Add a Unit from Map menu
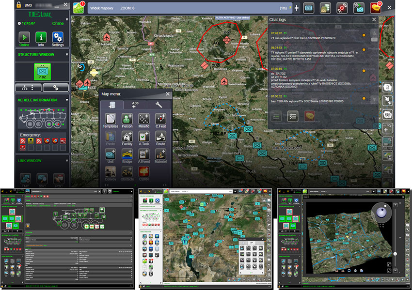Screen dimensions: 412x290 (111, 156)
